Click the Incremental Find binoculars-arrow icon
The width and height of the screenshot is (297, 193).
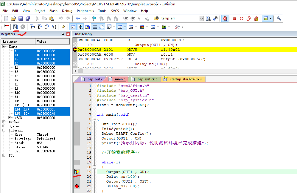pyautogui.click(x=215, y=19)
